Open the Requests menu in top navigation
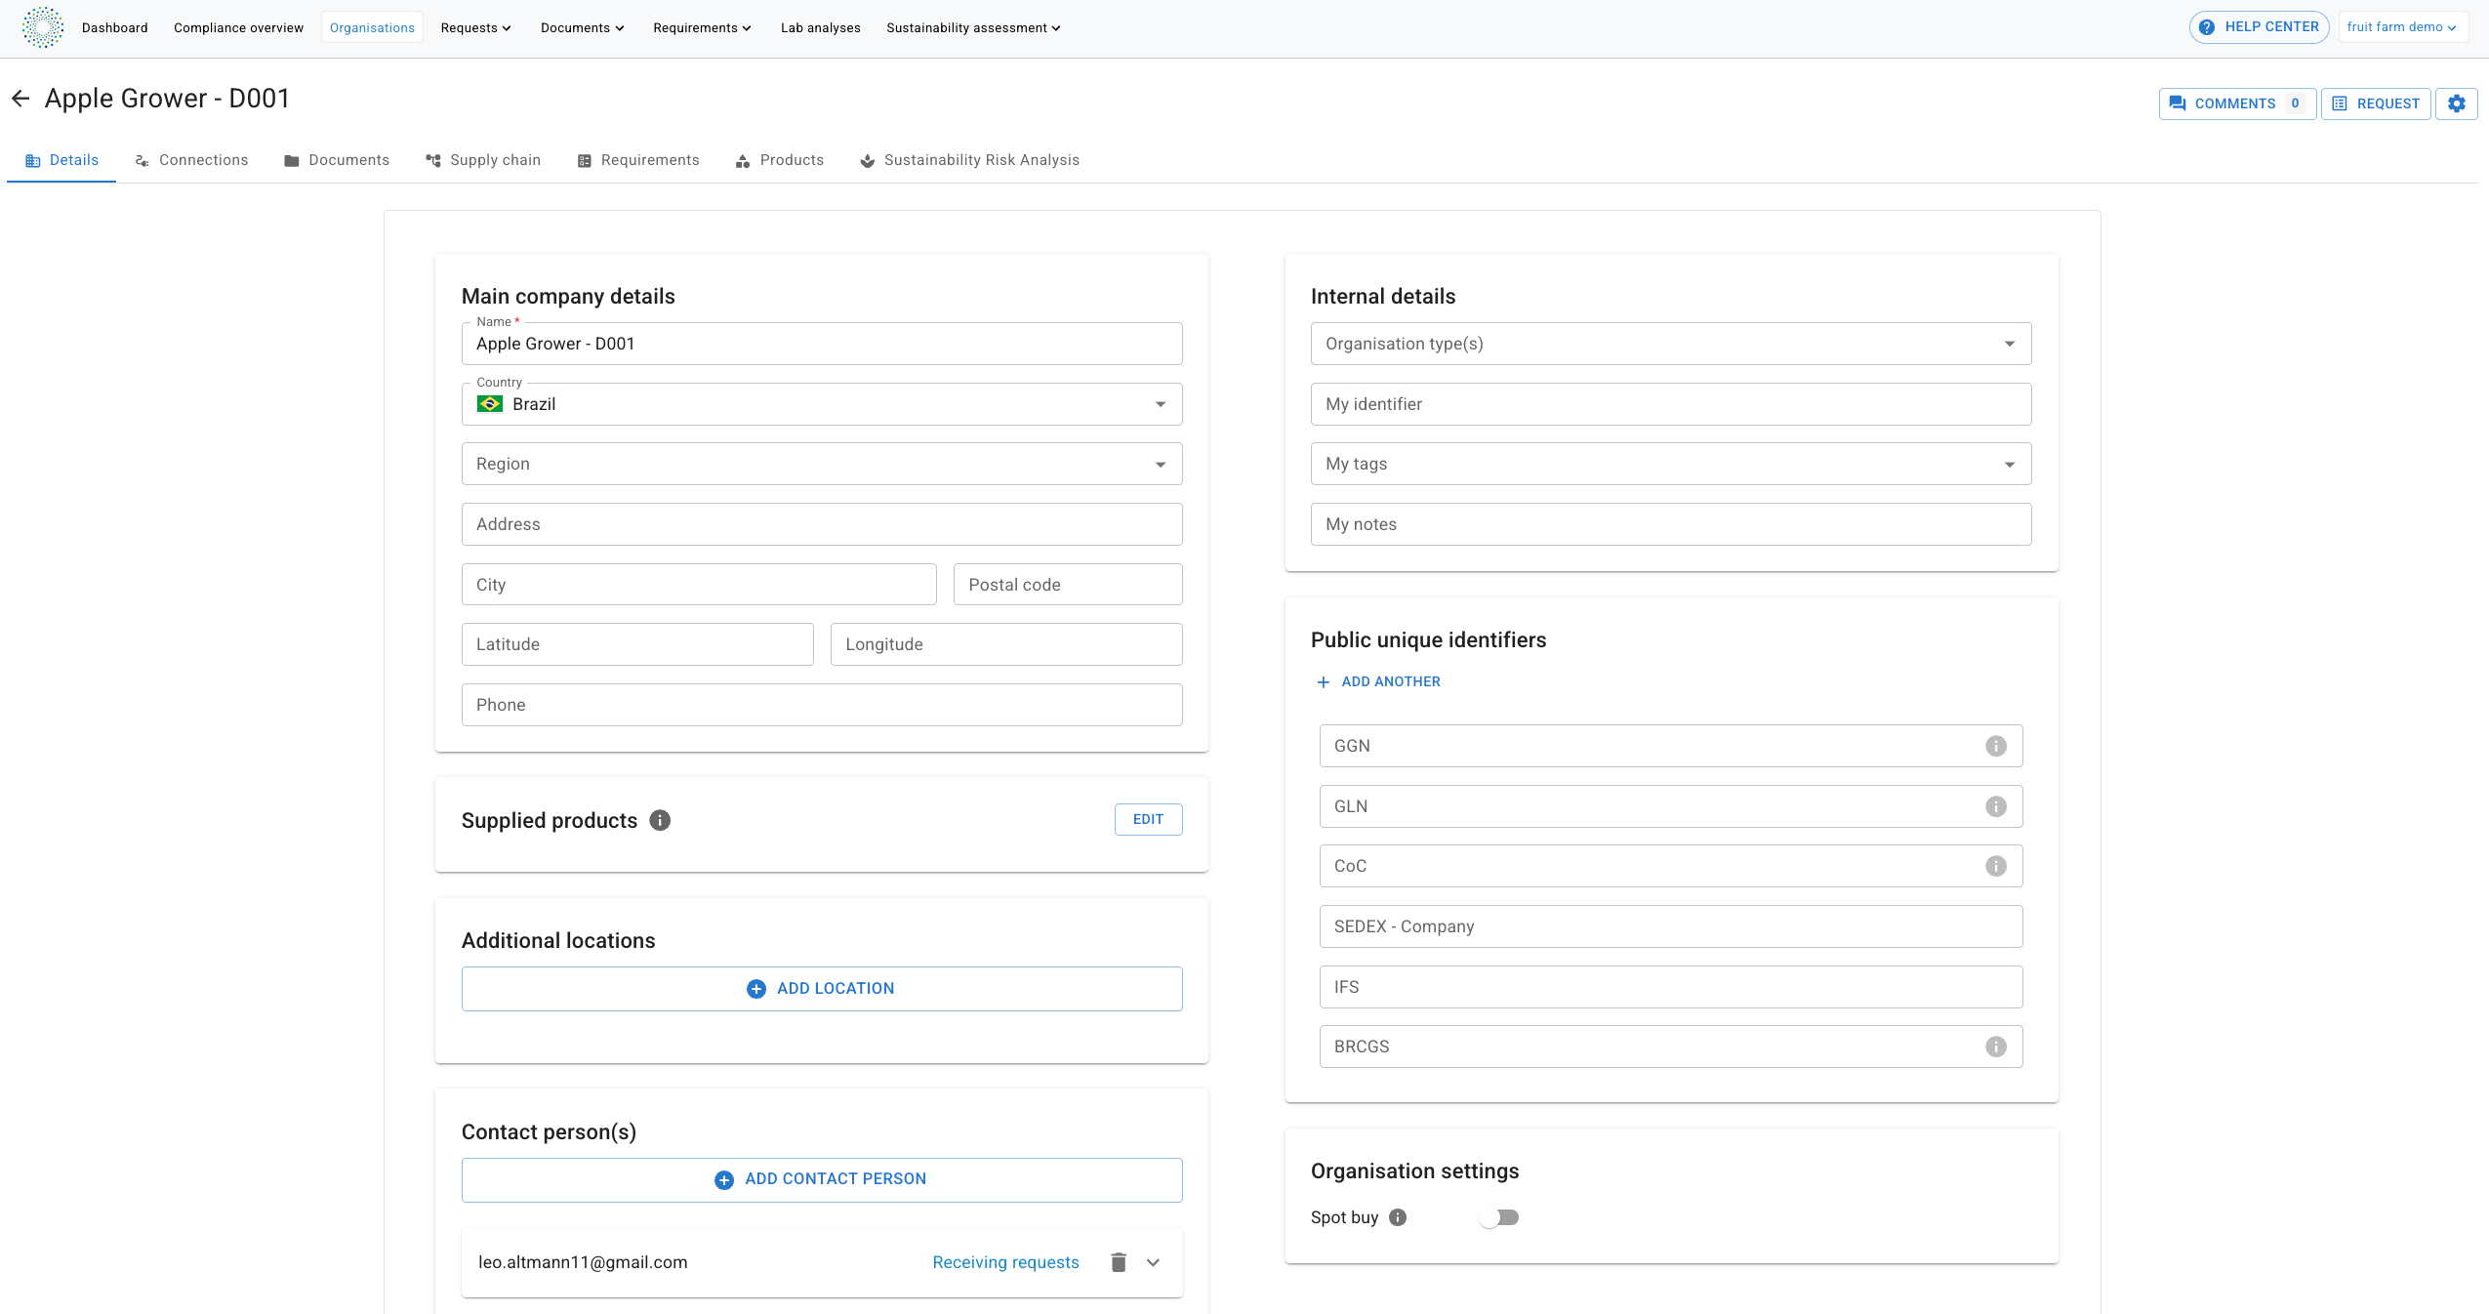Image resolution: width=2489 pixels, height=1314 pixels. [475, 27]
